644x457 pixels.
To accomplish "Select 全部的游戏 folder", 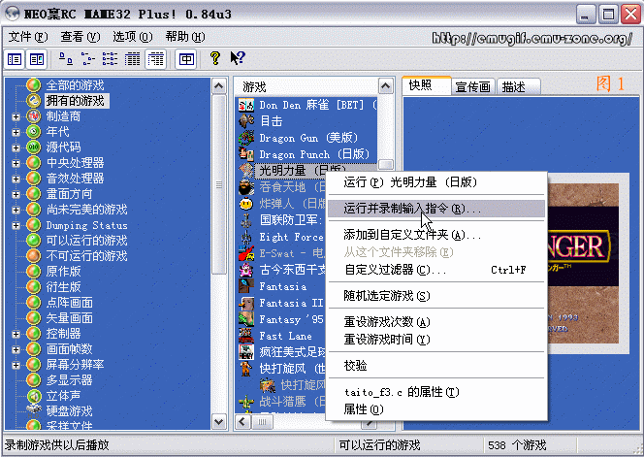I will [75, 85].
